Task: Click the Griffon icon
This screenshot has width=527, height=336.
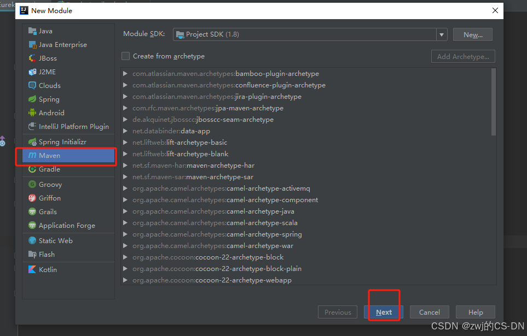Action: click(32, 198)
